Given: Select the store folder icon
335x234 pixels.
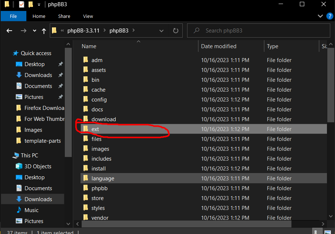Looking at the screenshot, I should [86, 198].
